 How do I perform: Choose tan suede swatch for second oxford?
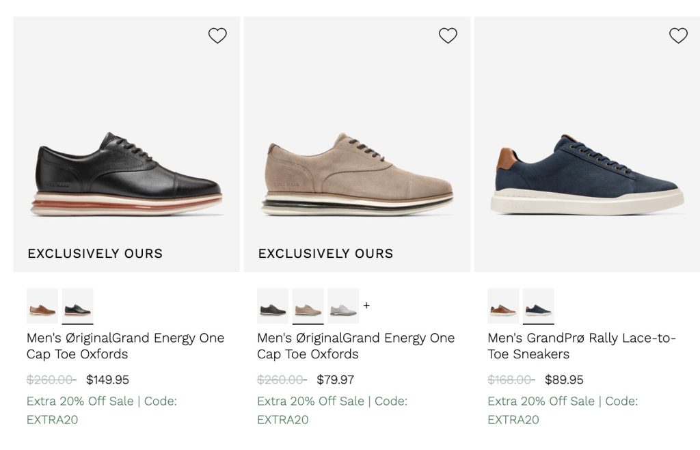pyautogui.click(x=308, y=306)
